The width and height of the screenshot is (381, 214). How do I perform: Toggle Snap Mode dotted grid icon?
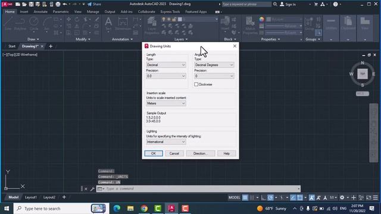pyautogui.click(x=252, y=197)
